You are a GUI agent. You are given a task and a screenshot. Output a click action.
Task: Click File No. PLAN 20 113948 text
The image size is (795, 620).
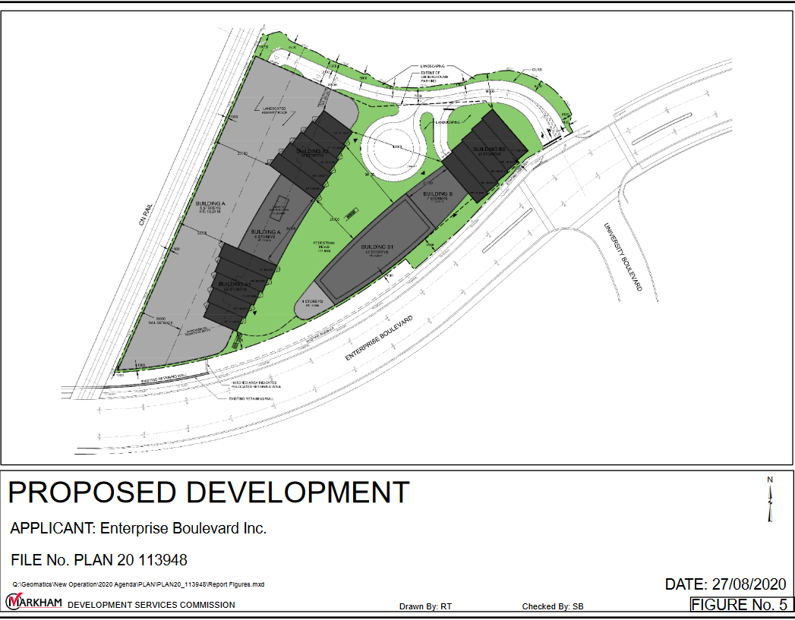(99, 561)
